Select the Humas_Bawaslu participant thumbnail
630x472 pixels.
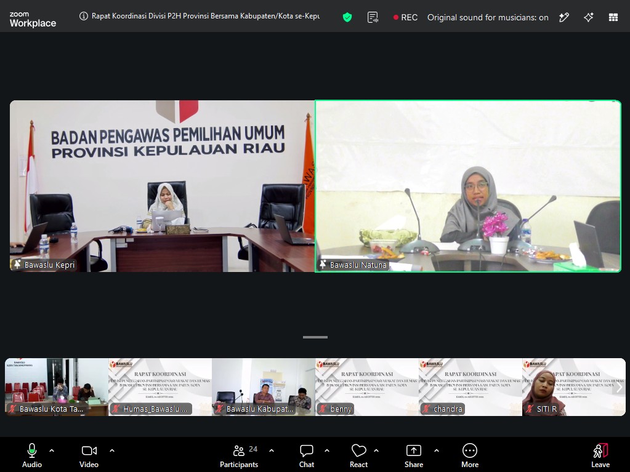(x=160, y=387)
